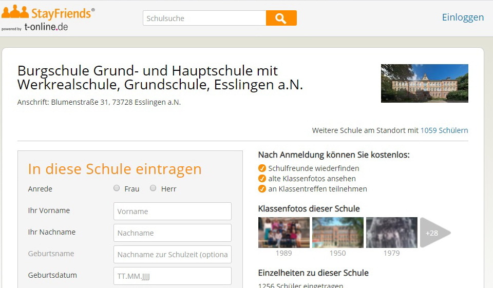Click the orange search magnifier button
Screen dimensions: 493x288
(x=281, y=18)
